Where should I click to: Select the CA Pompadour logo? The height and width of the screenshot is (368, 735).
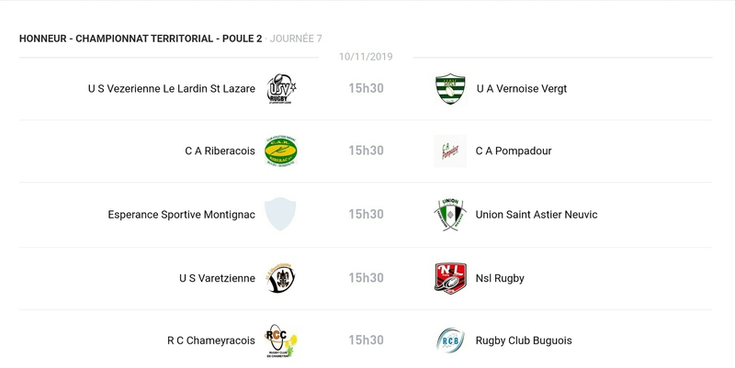tap(450, 151)
